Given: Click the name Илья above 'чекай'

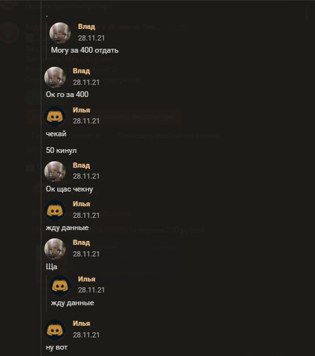Looking at the screenshot, I should coord(81,110).
